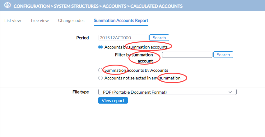The image size is (265, 137).
Task: Click CALCULATED ACCOUNTS in the breadcrumb
Action: coord(156,6)
